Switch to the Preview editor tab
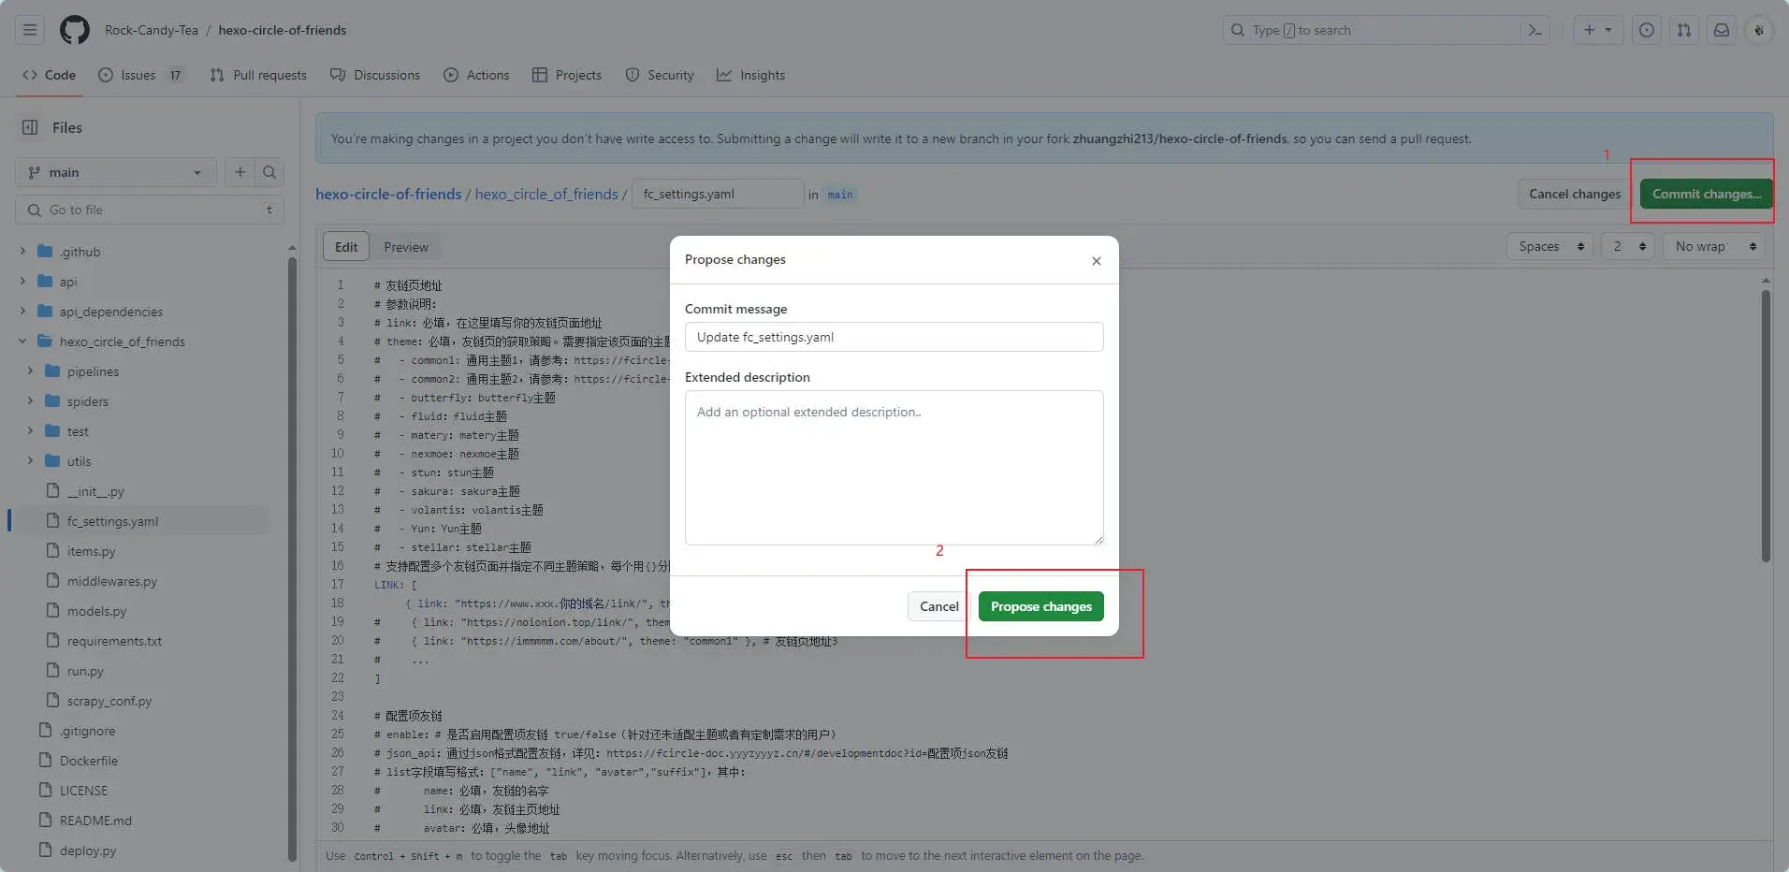The image size is (1789, 872). [x=406, y=247]
